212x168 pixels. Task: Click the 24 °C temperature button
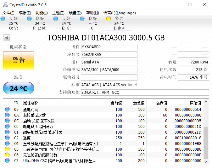point(19,88)
